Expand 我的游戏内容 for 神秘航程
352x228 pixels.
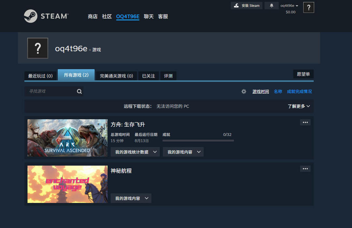click(x=131, y=198)
